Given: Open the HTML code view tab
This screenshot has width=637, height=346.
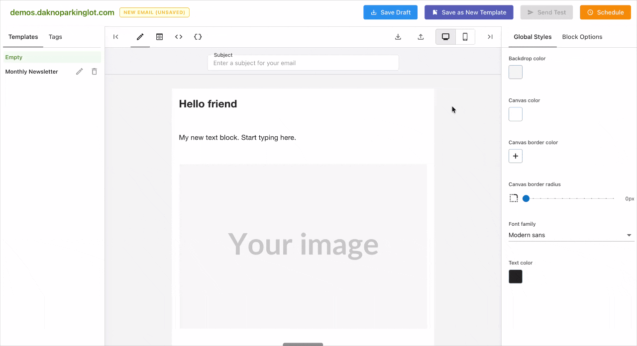Looking at the screenshot, I should pyautogui.click(x=179, y=37).
